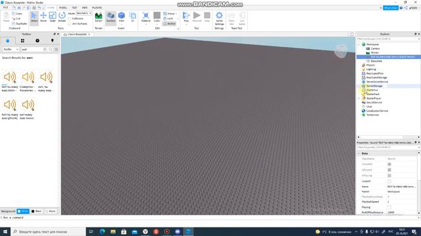Switch to the VIEW ribbon tab
The width and height of the screenshot is (421, 236).
[85, 7]
